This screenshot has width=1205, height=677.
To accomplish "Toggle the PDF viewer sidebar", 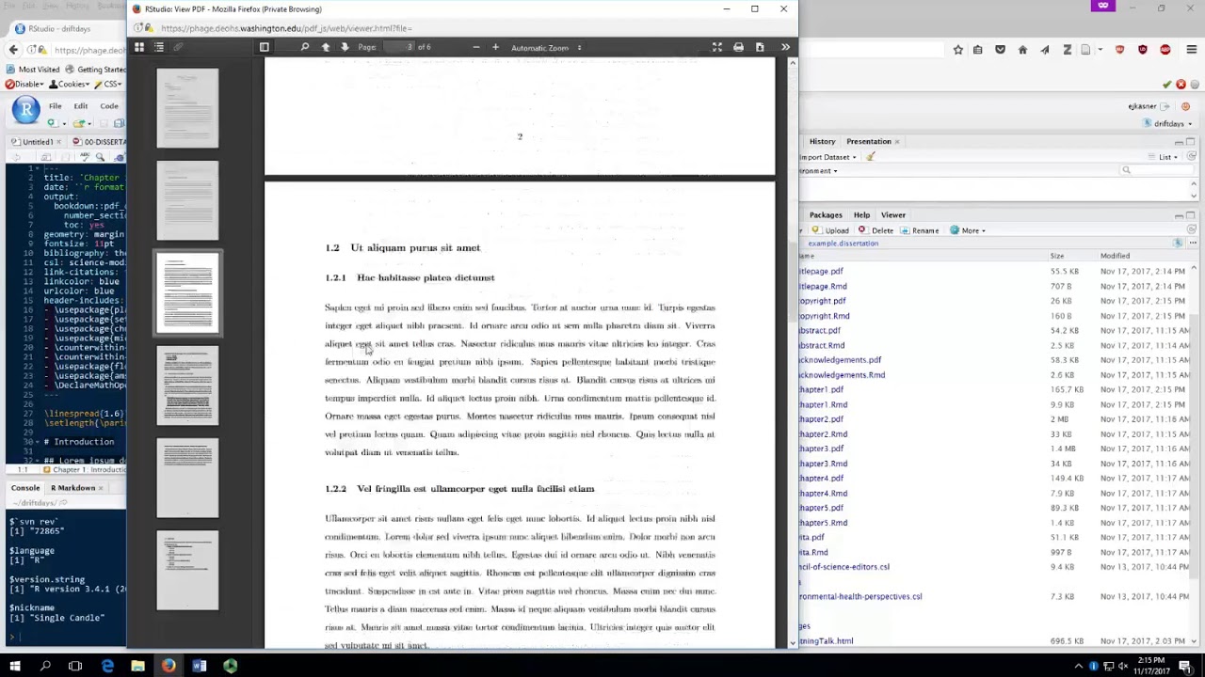I will pos(265,47).
